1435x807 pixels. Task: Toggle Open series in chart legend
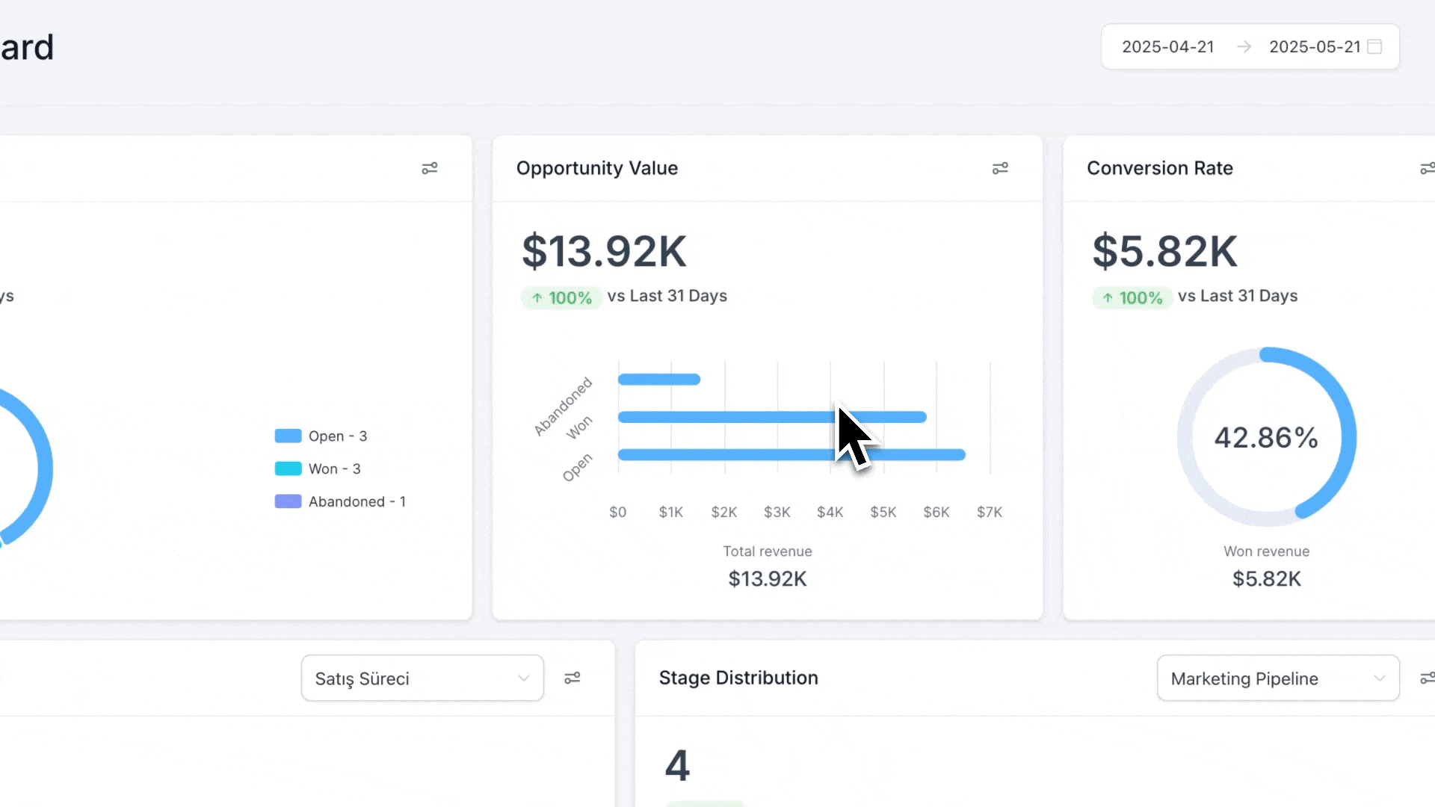pos(337,436)
